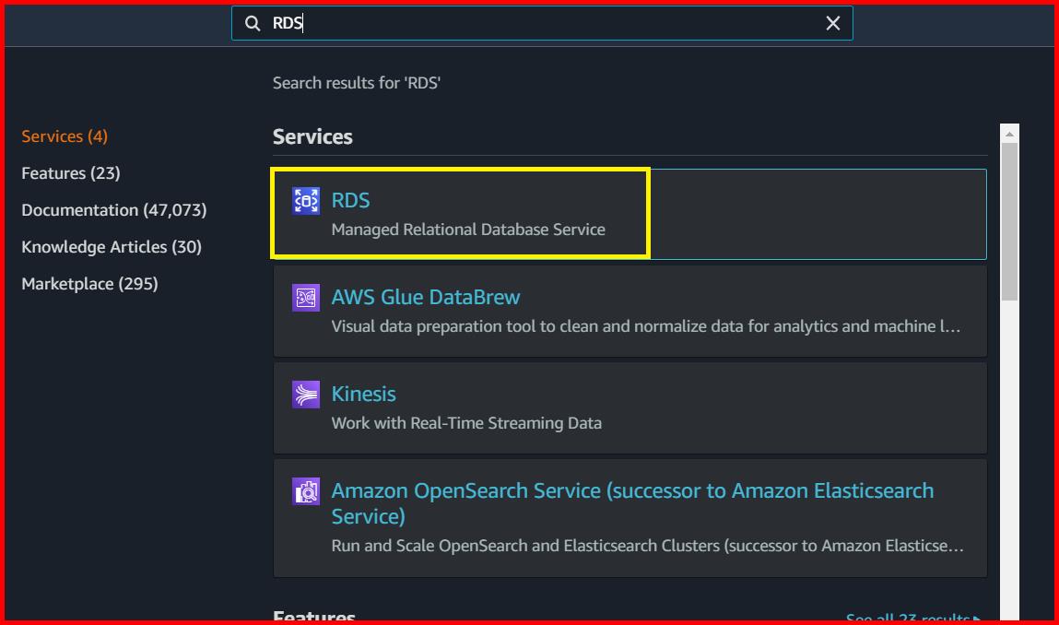Click the See all 23 results link

pos(911,619)
